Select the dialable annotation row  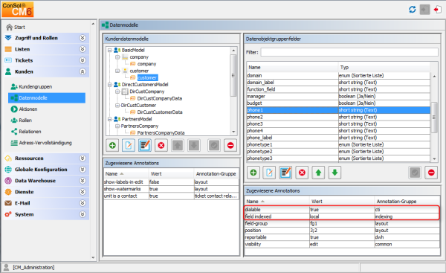pyautogui.click(x=342, y=210)
